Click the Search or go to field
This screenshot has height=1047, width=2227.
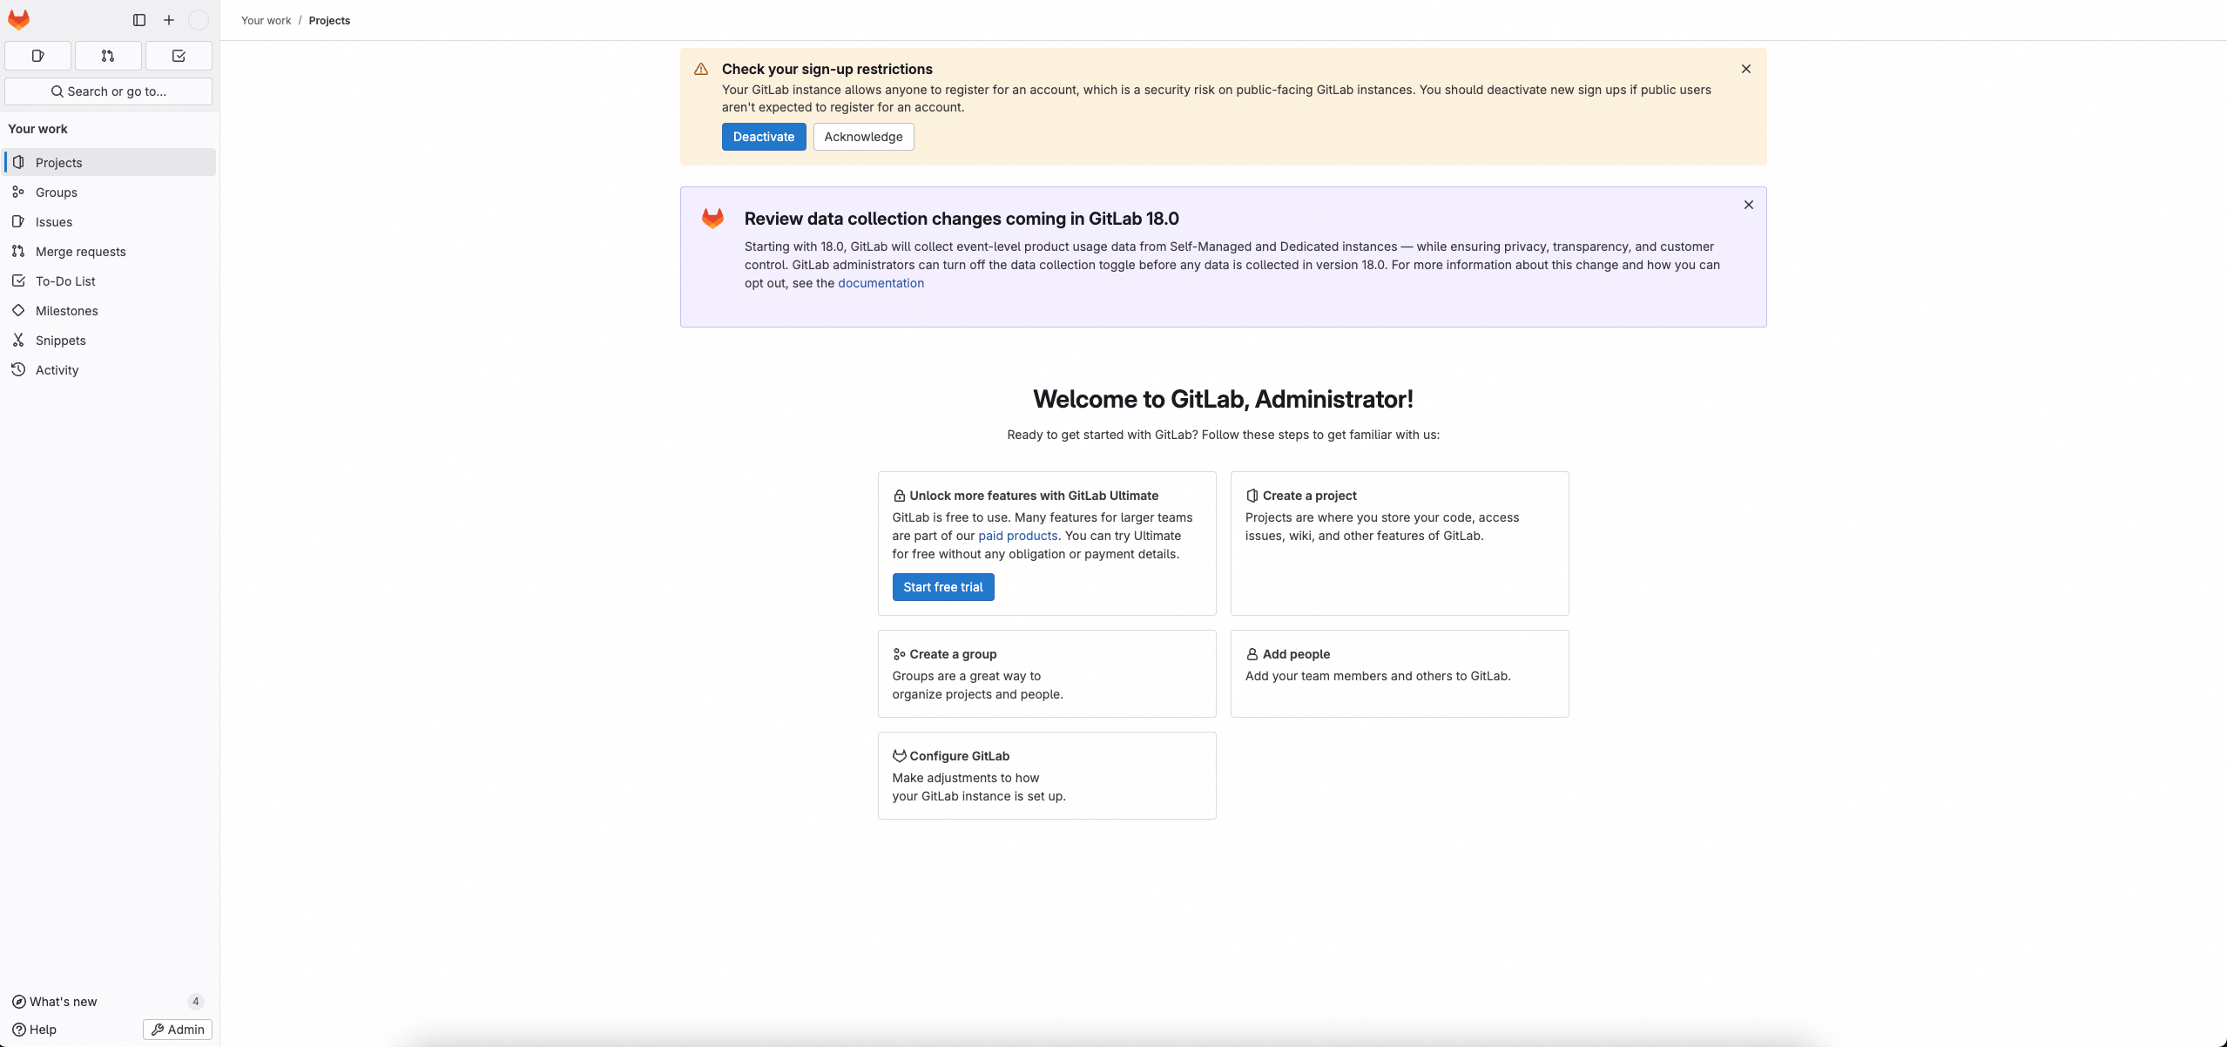tap(108, 91)
